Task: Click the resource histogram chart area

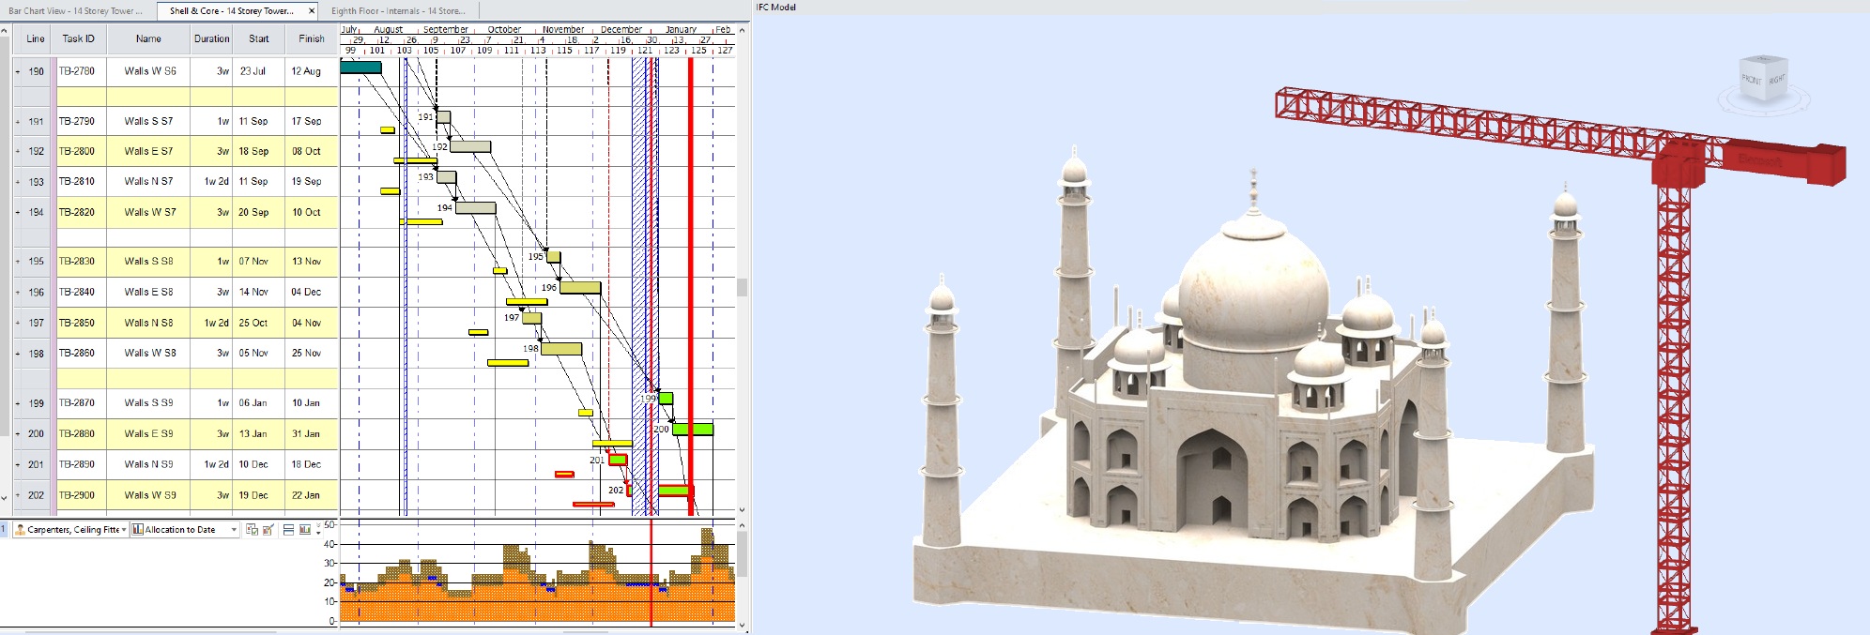Action: 537,573
